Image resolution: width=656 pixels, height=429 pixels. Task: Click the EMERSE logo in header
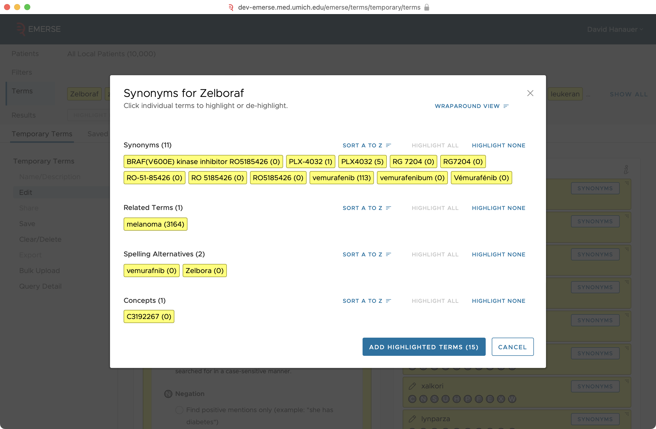[x=38, y=29]
